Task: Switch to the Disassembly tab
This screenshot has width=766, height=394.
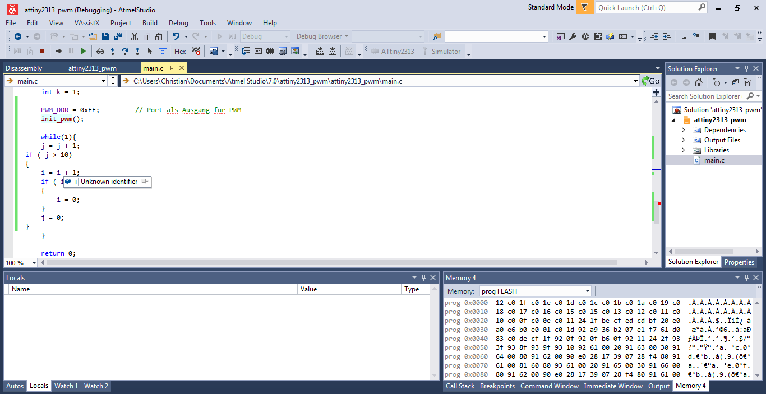Action: [24, 68]
